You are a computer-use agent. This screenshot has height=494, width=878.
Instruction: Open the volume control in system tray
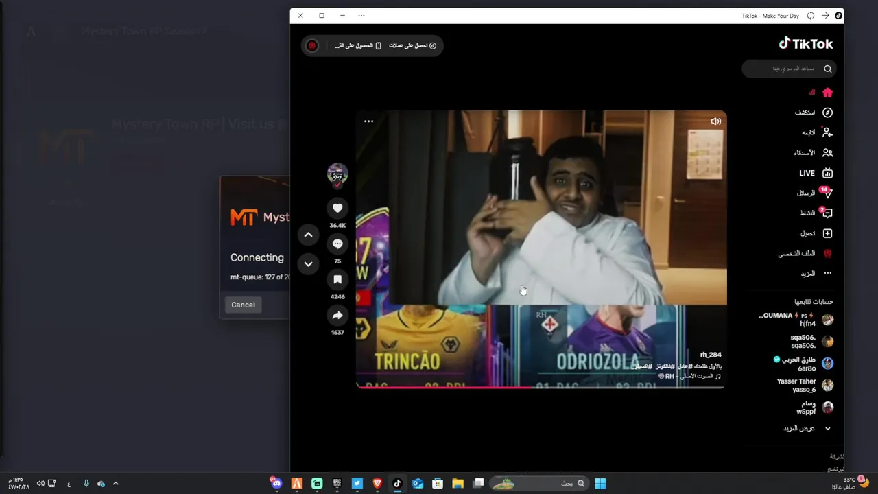click(40, 484)
